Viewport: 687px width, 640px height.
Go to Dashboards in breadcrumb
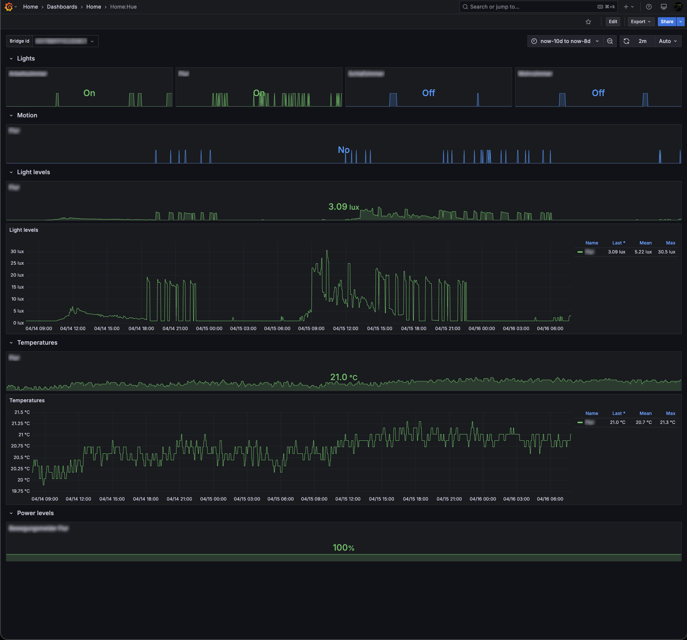click(x=62, y=7)
